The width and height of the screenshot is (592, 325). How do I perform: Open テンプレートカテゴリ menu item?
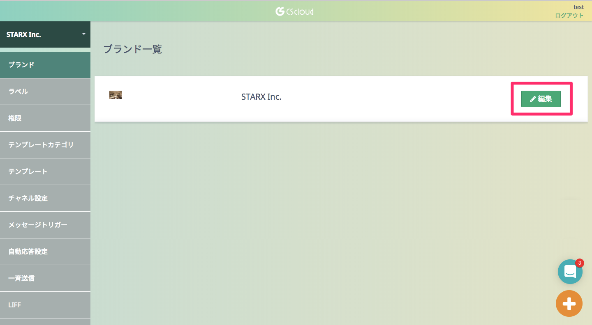tap(45, 145)
